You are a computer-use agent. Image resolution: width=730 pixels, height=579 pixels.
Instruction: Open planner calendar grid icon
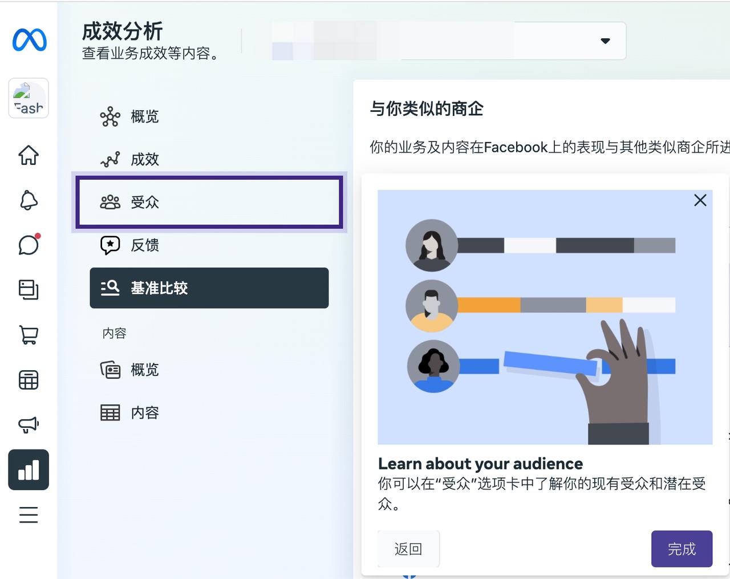point(29,380)
